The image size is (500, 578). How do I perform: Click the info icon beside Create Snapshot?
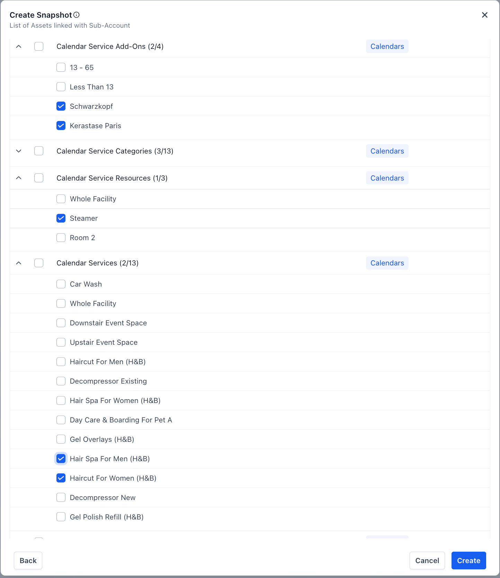click(x=77, y=15)
